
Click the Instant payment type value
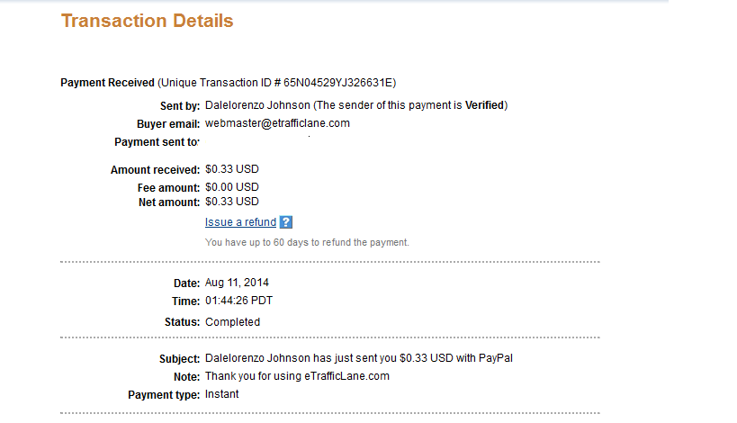[222, 394]
